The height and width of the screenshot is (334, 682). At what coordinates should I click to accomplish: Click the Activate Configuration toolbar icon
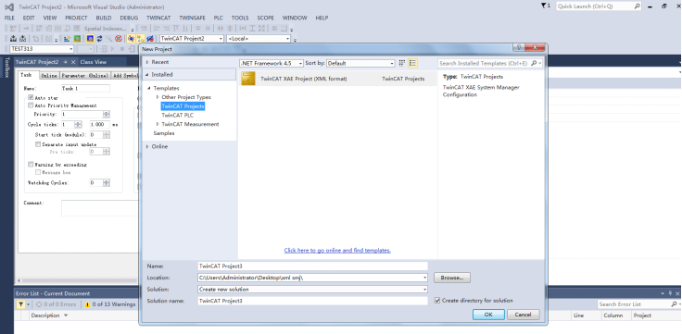[x=67, y=39]
